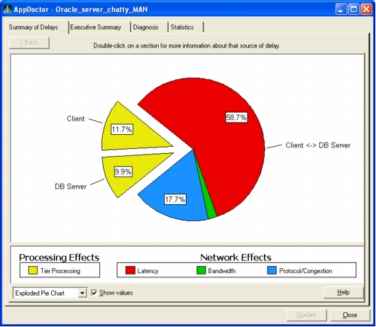Click the green Bandwidth legend swatch
Viewport: 376px width, 327px height.
click(x=201, y=270)
